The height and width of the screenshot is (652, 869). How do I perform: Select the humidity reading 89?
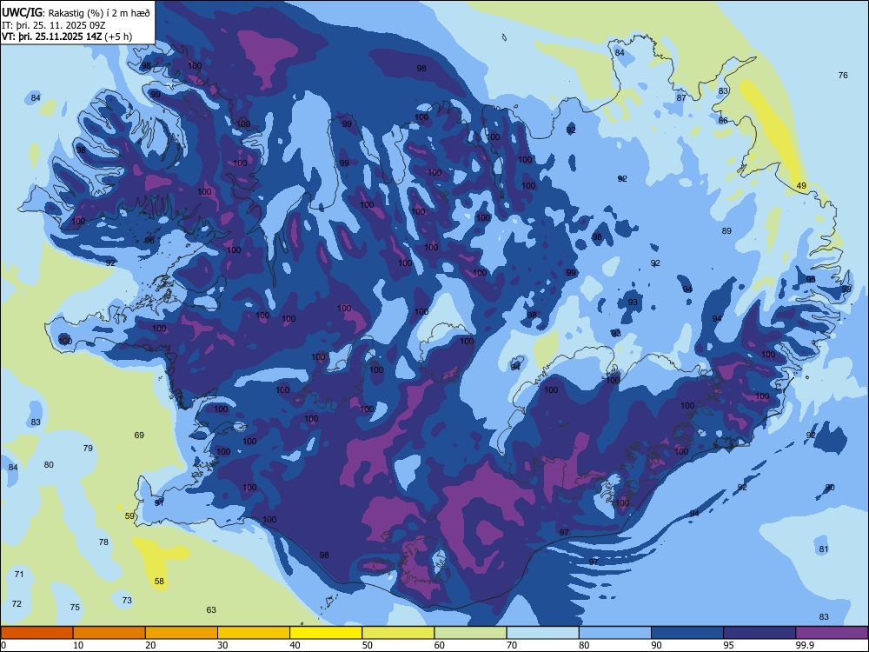click(x=726, y=230)
